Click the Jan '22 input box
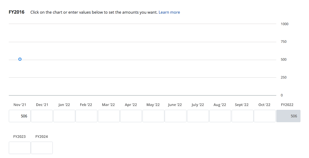This screenshot has height=158, width=309. click(64, 116)
